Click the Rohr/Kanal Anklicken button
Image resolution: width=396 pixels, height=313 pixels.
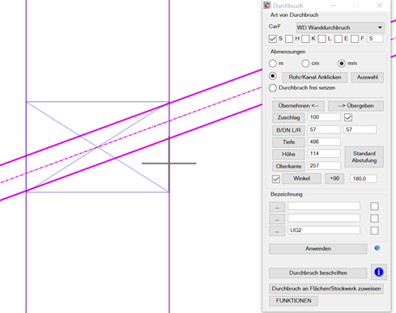315,77
